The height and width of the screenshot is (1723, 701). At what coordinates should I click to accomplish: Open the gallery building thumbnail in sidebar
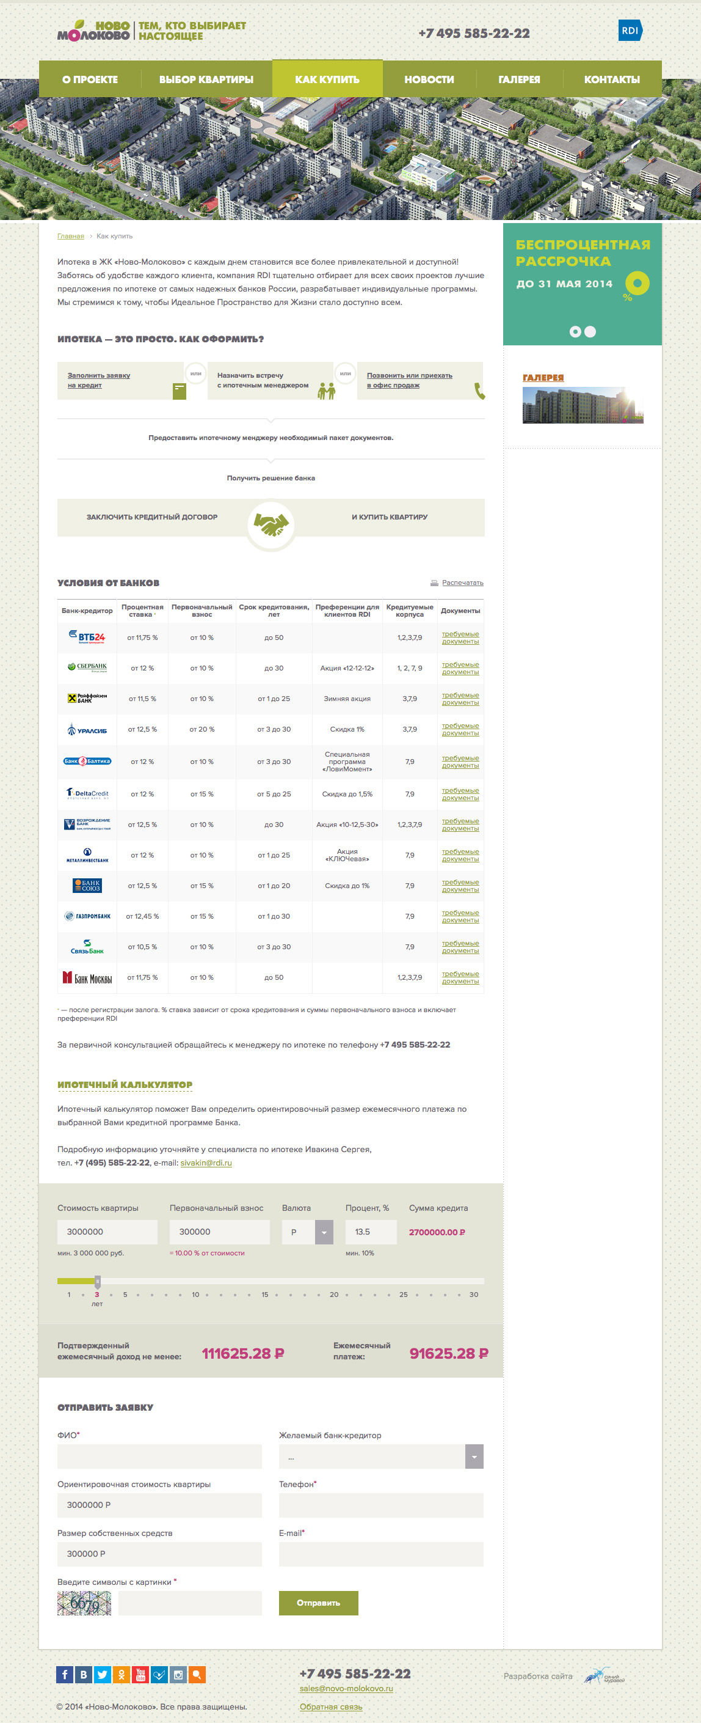pyautogui.click(x=583, y=405)
